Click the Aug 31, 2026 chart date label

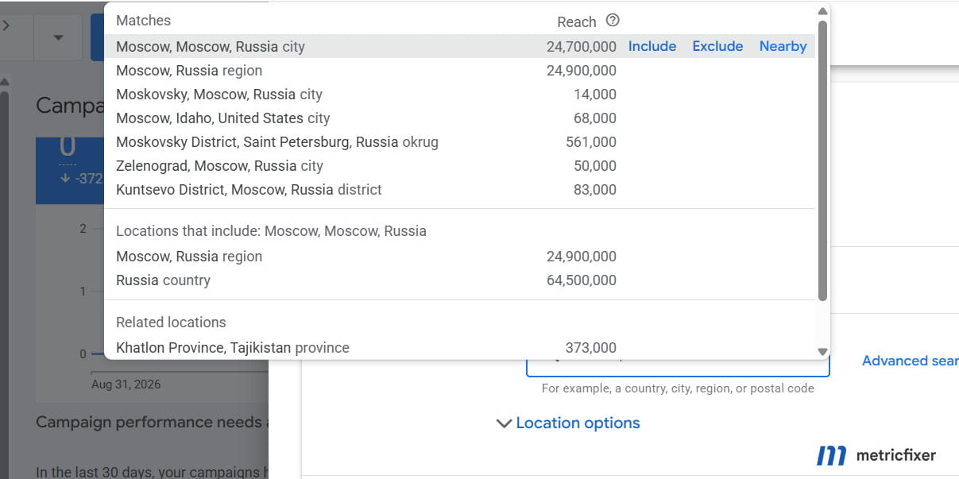(x=126, y=384)
